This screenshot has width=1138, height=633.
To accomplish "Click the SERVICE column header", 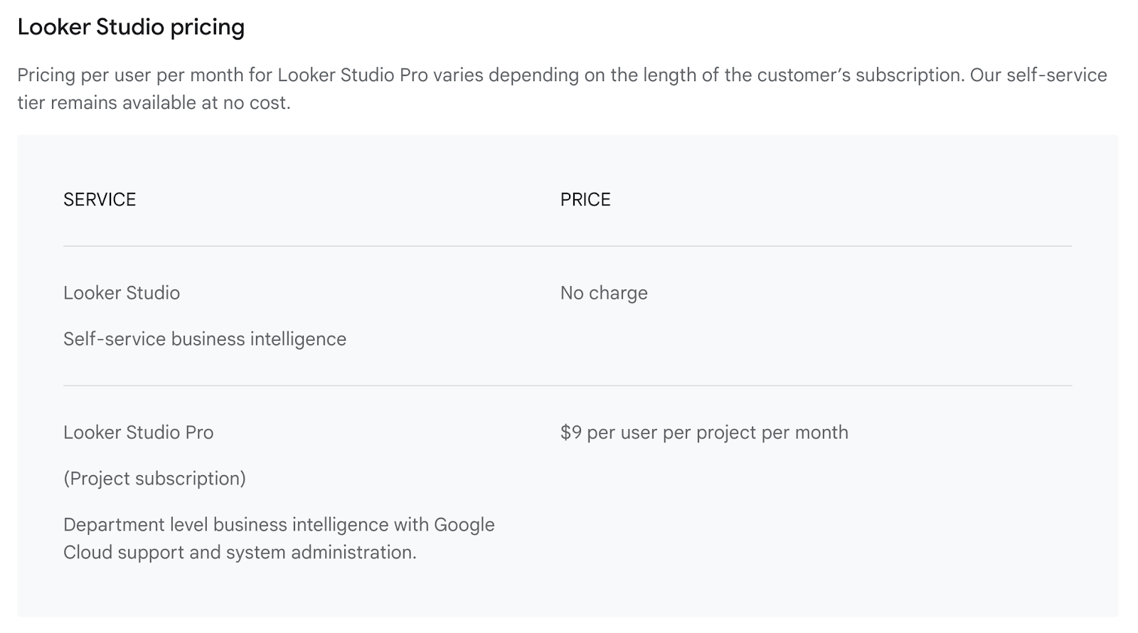I will [x=100, y=199].
